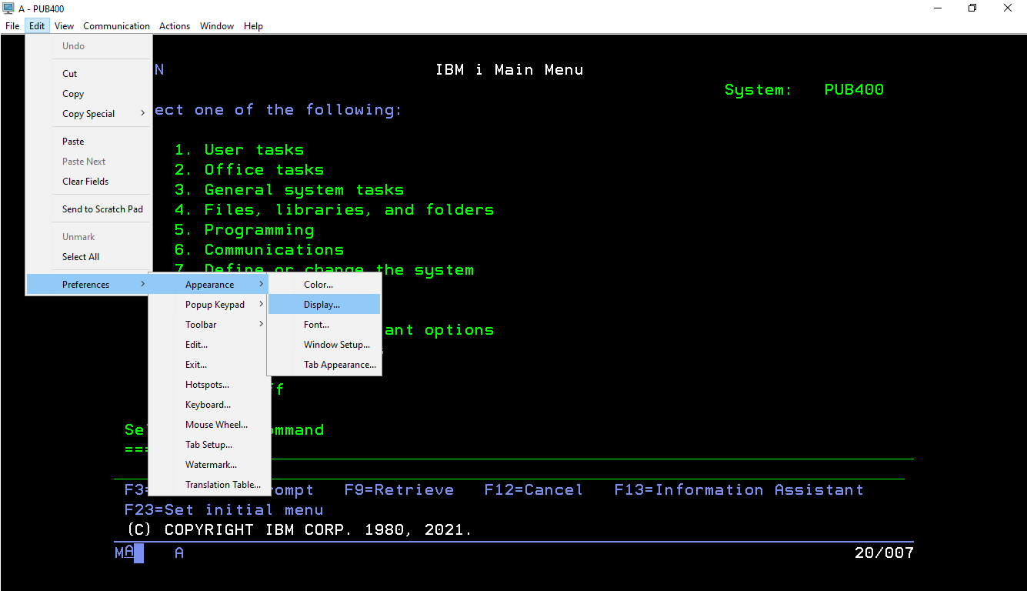
Task: Open Tab Appearance... settings
Action: (x=324, y=365)
